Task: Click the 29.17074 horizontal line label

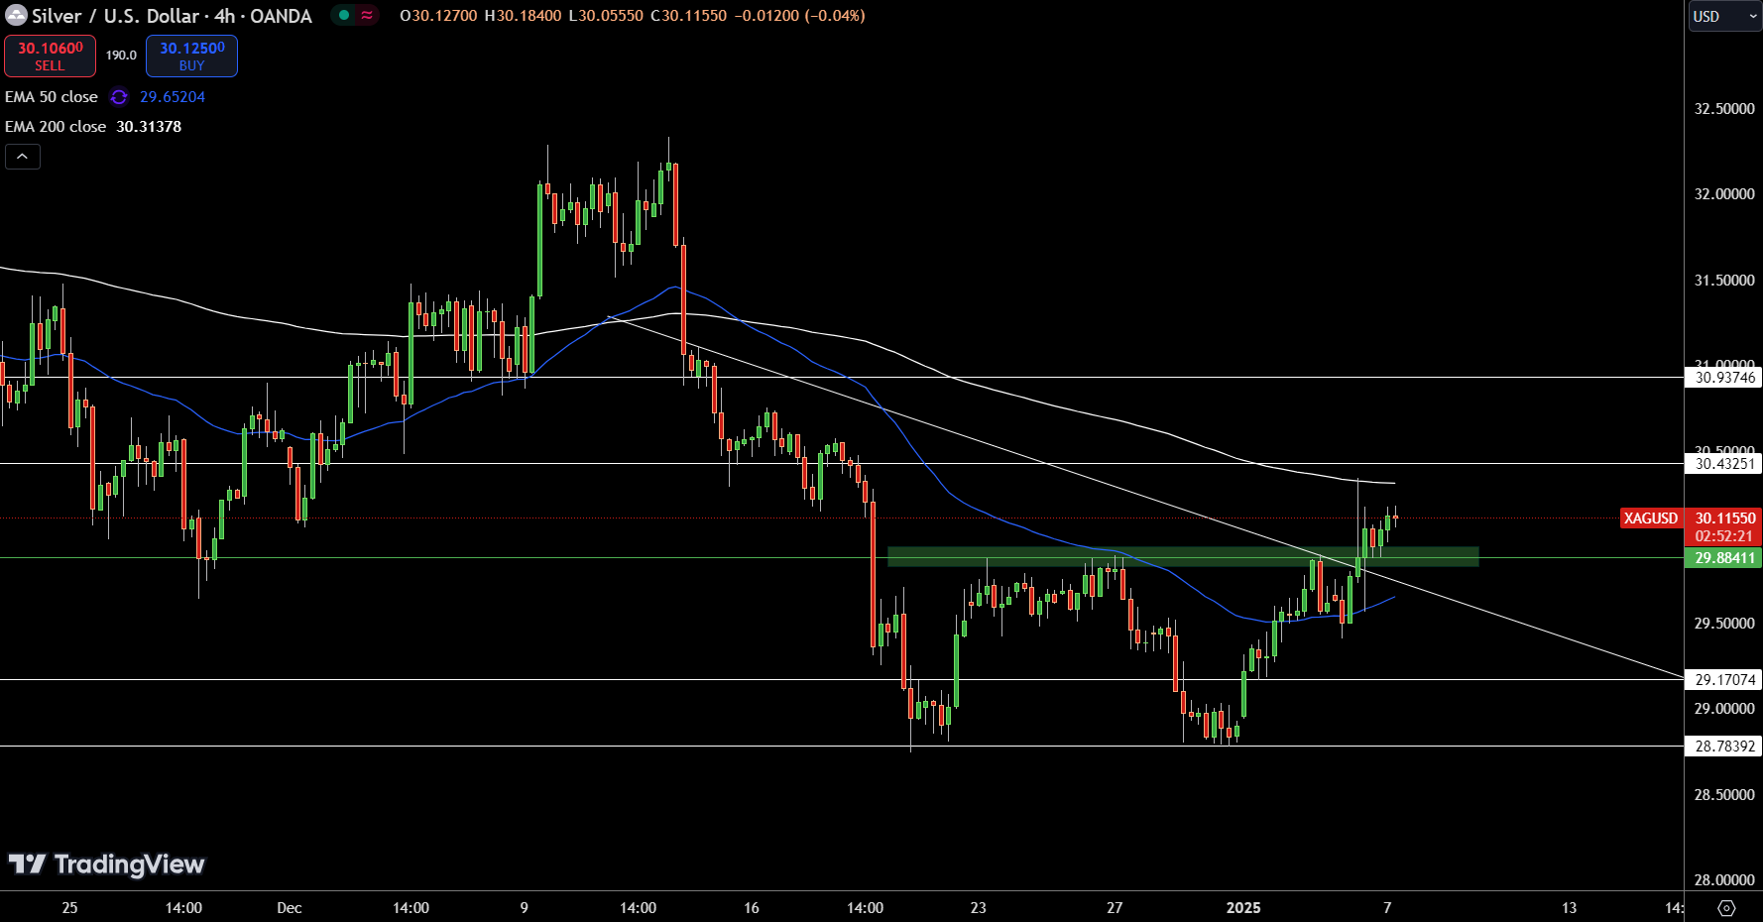Action: point(1724,680)
